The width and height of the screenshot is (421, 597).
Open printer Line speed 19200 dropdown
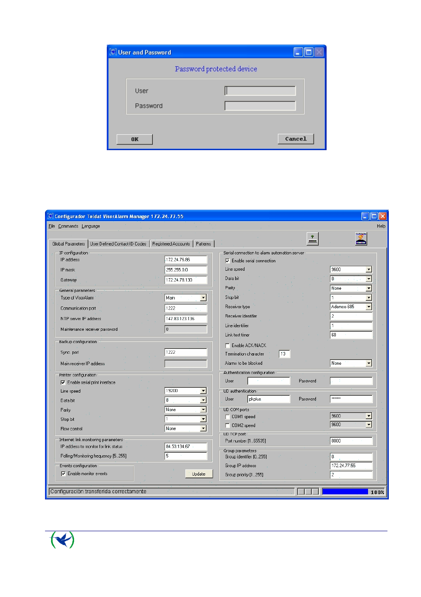203,391
